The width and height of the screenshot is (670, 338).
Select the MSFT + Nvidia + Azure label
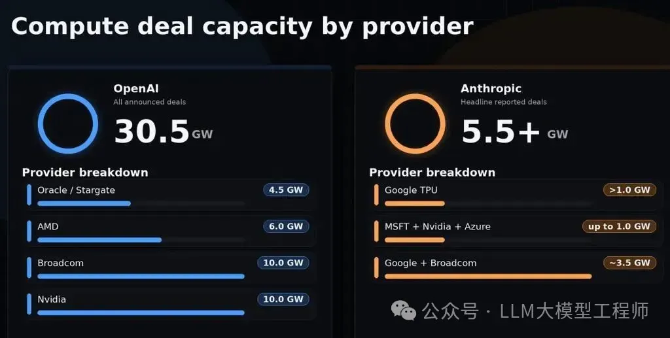click(437, 226)
